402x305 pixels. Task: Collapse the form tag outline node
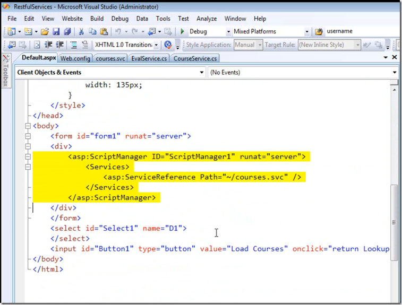click(x=28, y=136)
